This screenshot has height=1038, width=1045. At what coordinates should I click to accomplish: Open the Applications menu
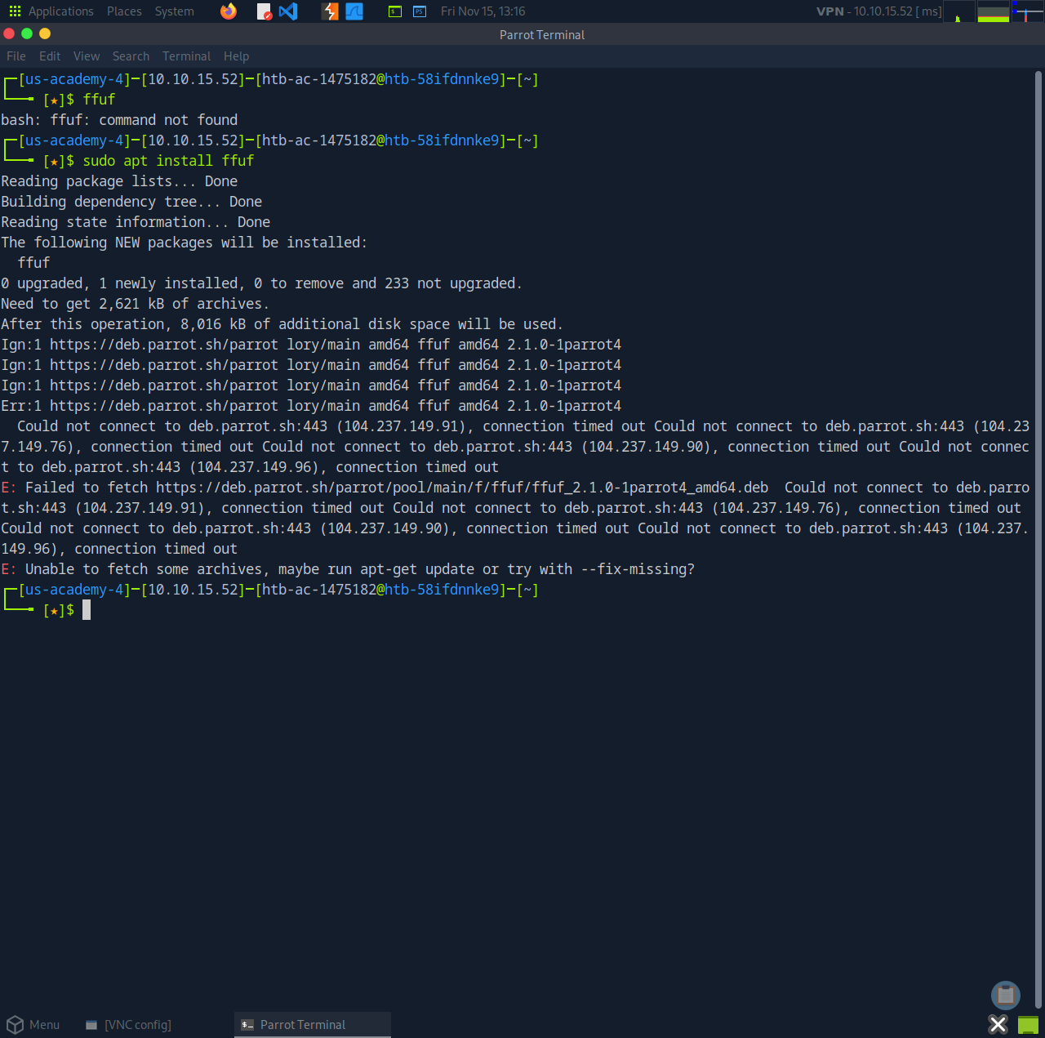[51, 11]
